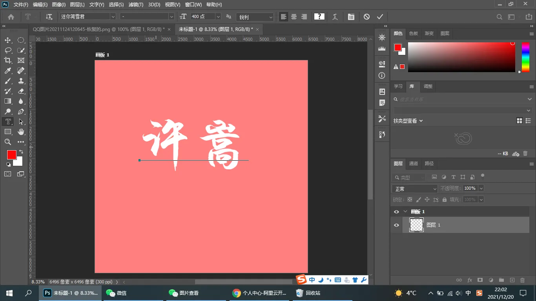This screenshot has height=301, width=536.
Task: Open the Edit Toolbar ellipsis menu
Action: coord(21,142)
